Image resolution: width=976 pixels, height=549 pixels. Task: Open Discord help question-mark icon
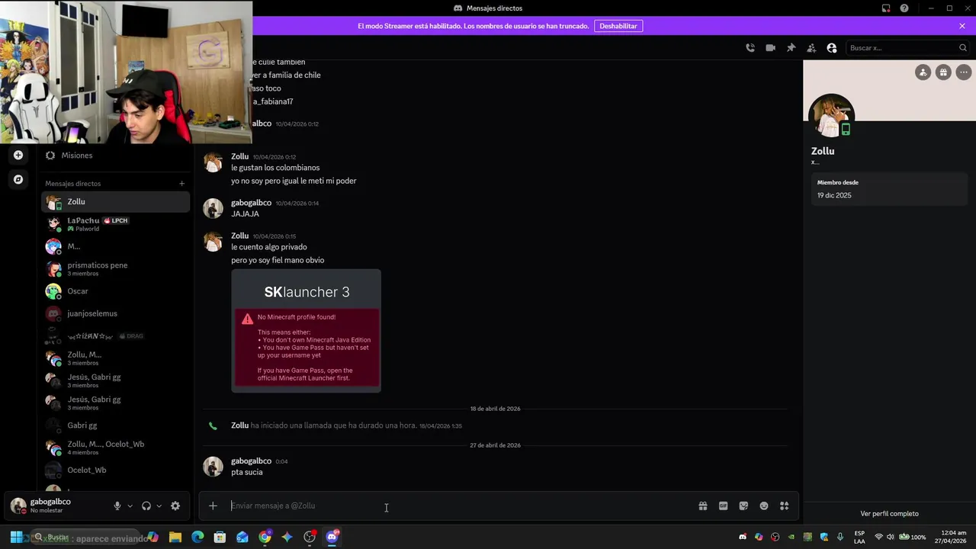tap(904, 8)
